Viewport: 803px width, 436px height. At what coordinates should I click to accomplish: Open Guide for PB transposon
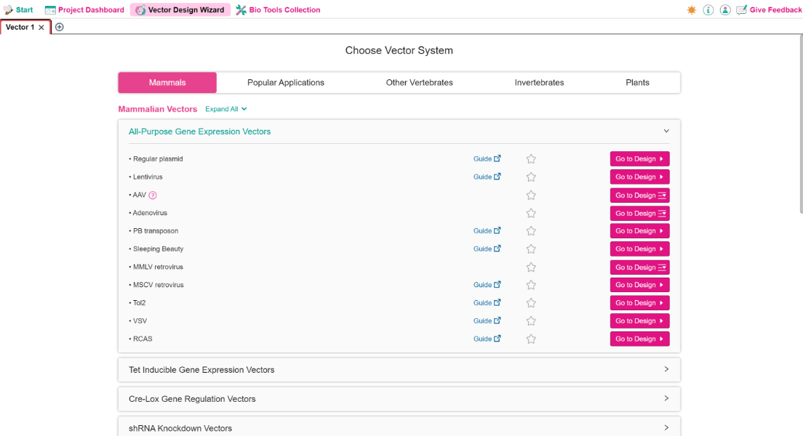point(487,231)
